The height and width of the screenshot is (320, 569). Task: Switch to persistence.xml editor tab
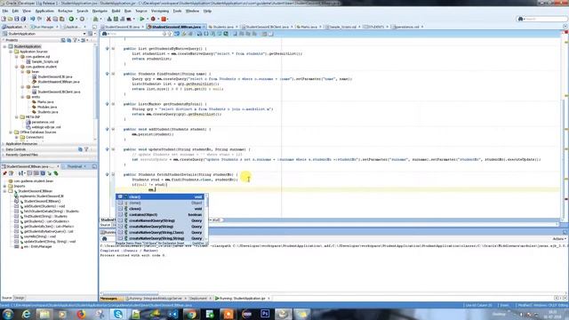click(x=406, y=27)
